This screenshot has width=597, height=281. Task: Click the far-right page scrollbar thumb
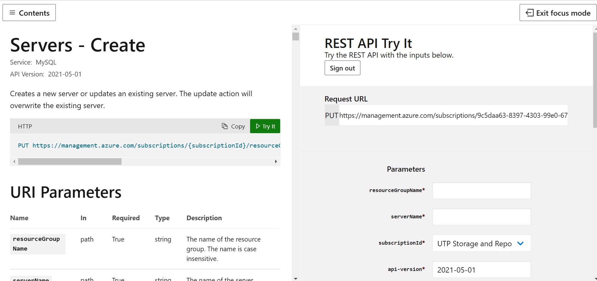pyautogui.click(x=595, y=80)
